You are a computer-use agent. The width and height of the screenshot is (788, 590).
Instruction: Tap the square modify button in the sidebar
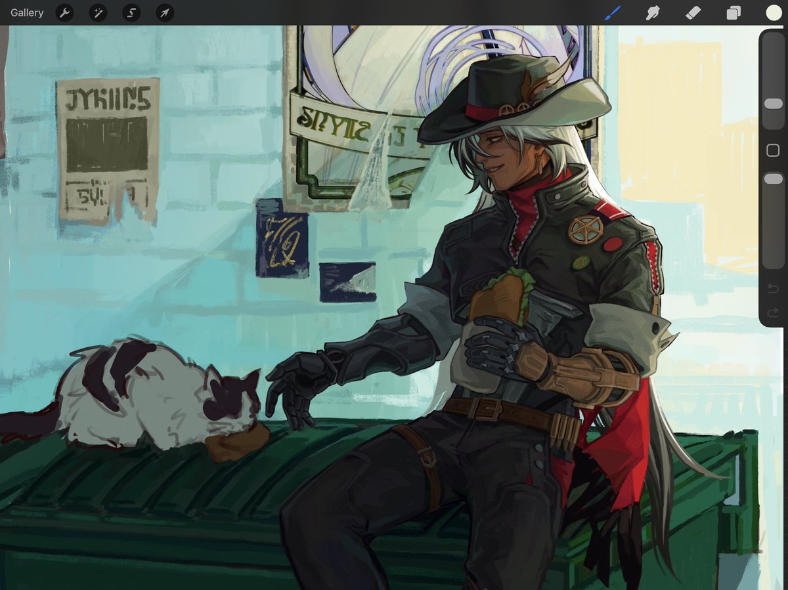[x=774, y=151]
